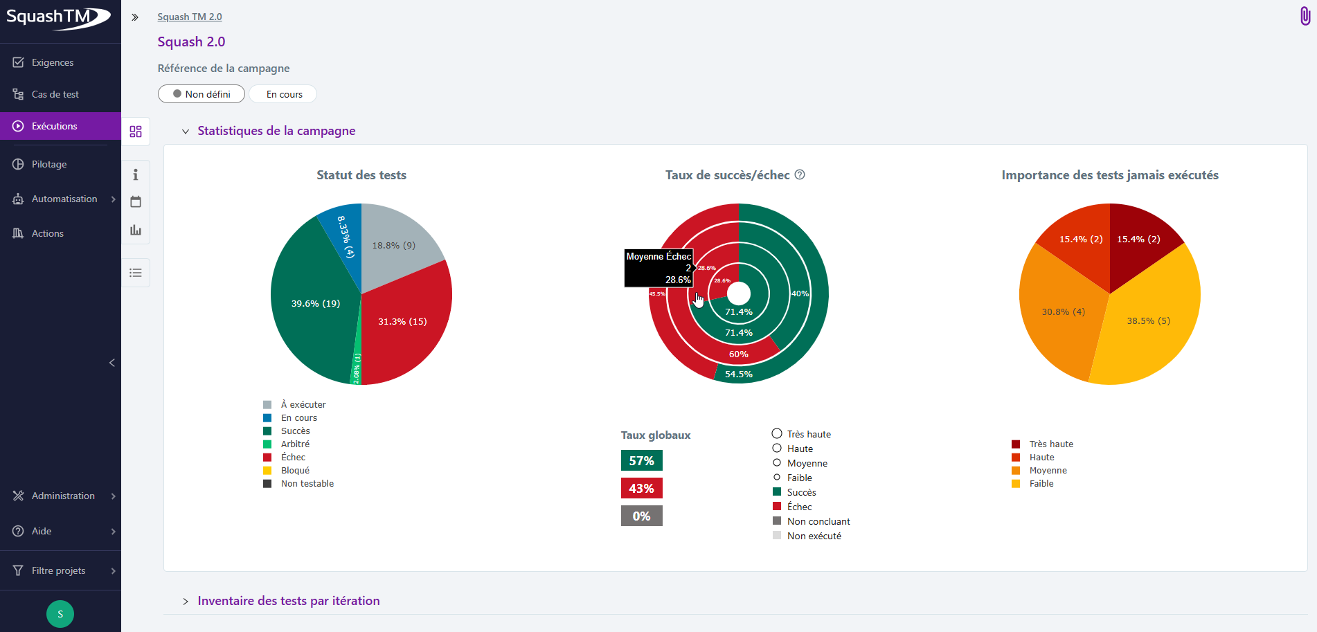This screenshot has width=1317, height=632.
Task: Open the Pilotage menu item
Action: 49,164
